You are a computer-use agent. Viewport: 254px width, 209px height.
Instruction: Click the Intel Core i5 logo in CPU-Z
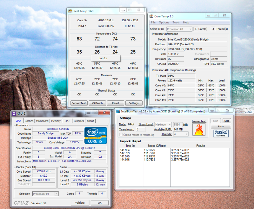tap(96, 136)
